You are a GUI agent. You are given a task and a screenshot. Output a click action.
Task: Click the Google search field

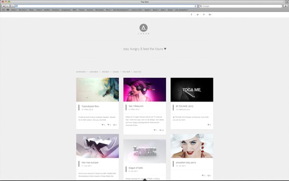pos(240,6)
